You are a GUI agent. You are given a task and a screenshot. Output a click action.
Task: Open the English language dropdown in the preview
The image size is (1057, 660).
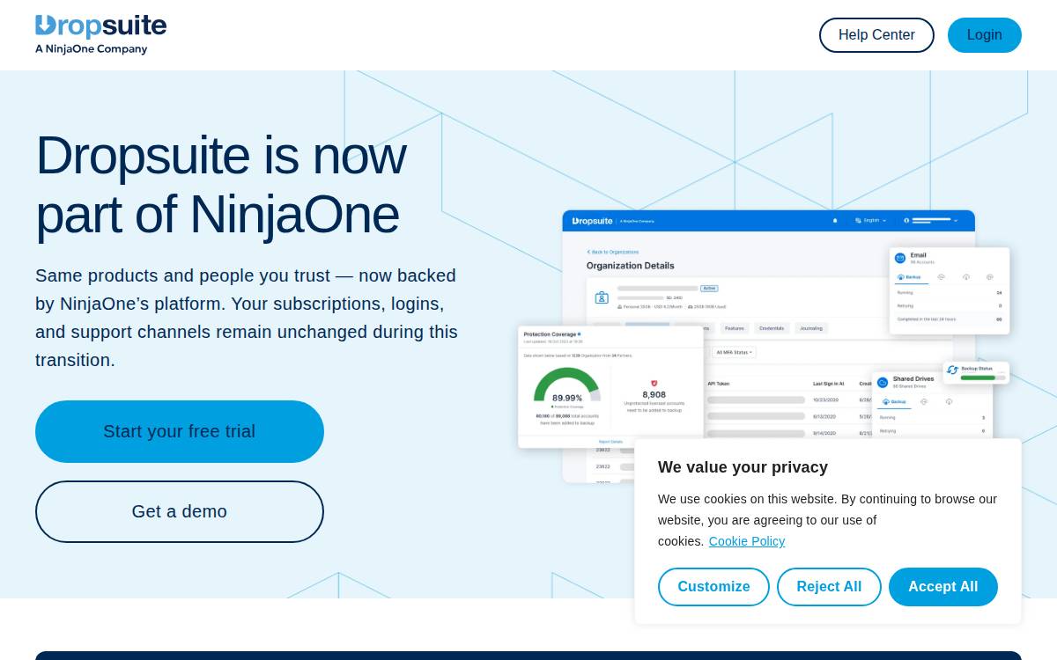click(x=870, y=220)
